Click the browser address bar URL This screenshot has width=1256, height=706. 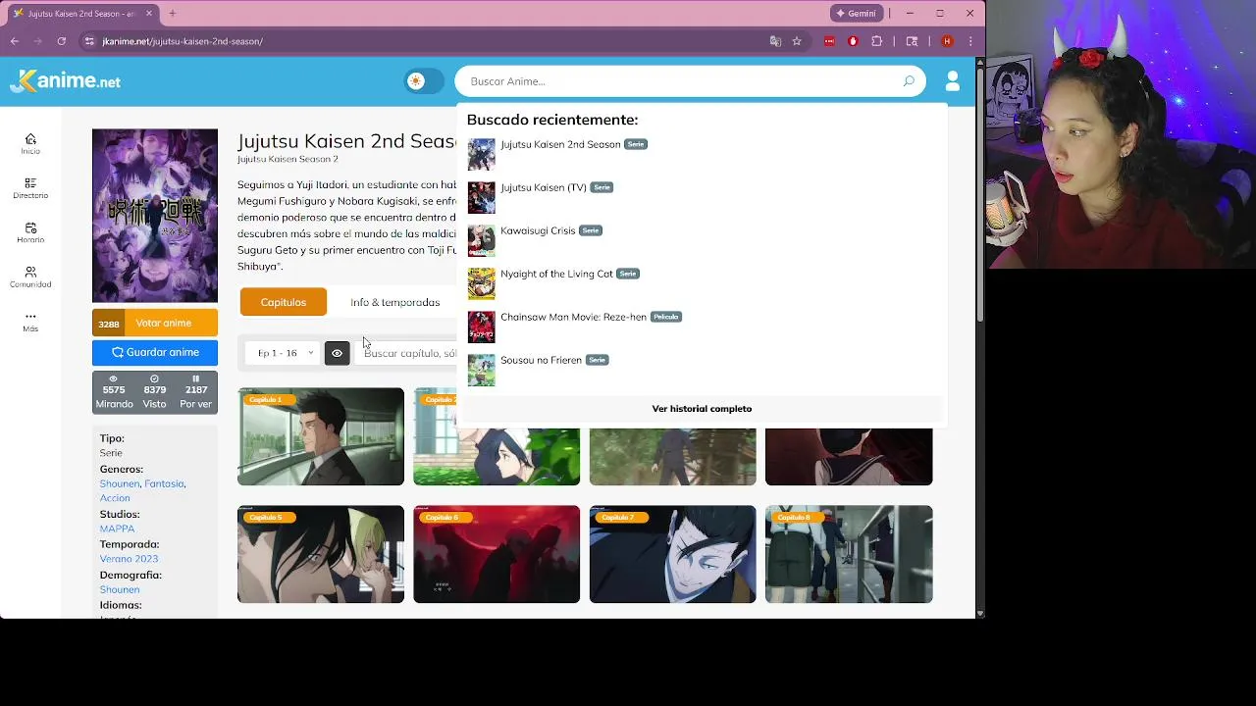pos(183,41)
